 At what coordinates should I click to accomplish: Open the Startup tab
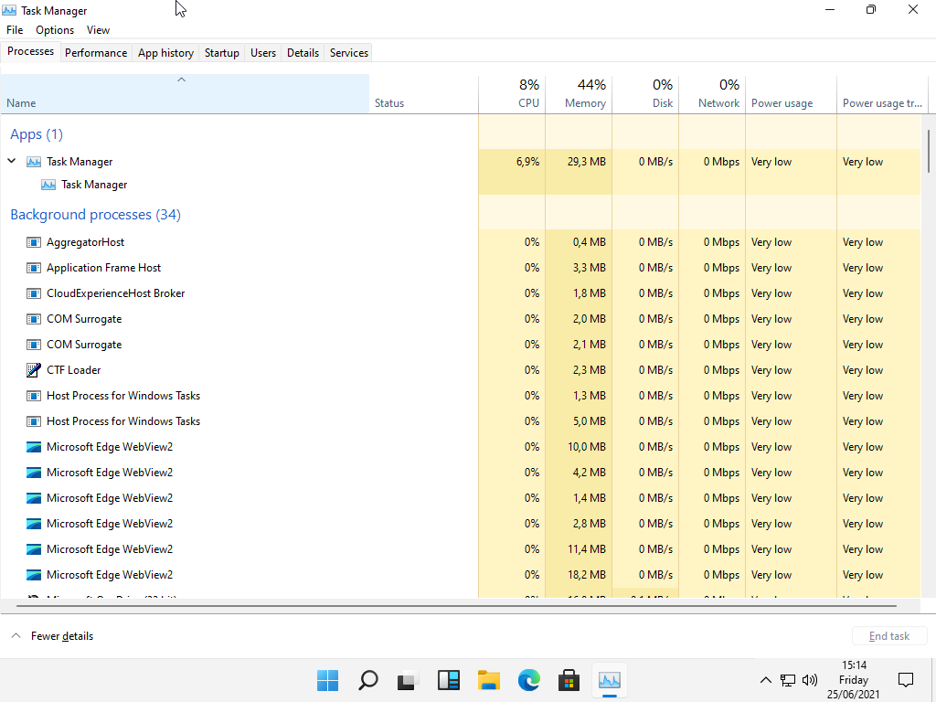221,53
